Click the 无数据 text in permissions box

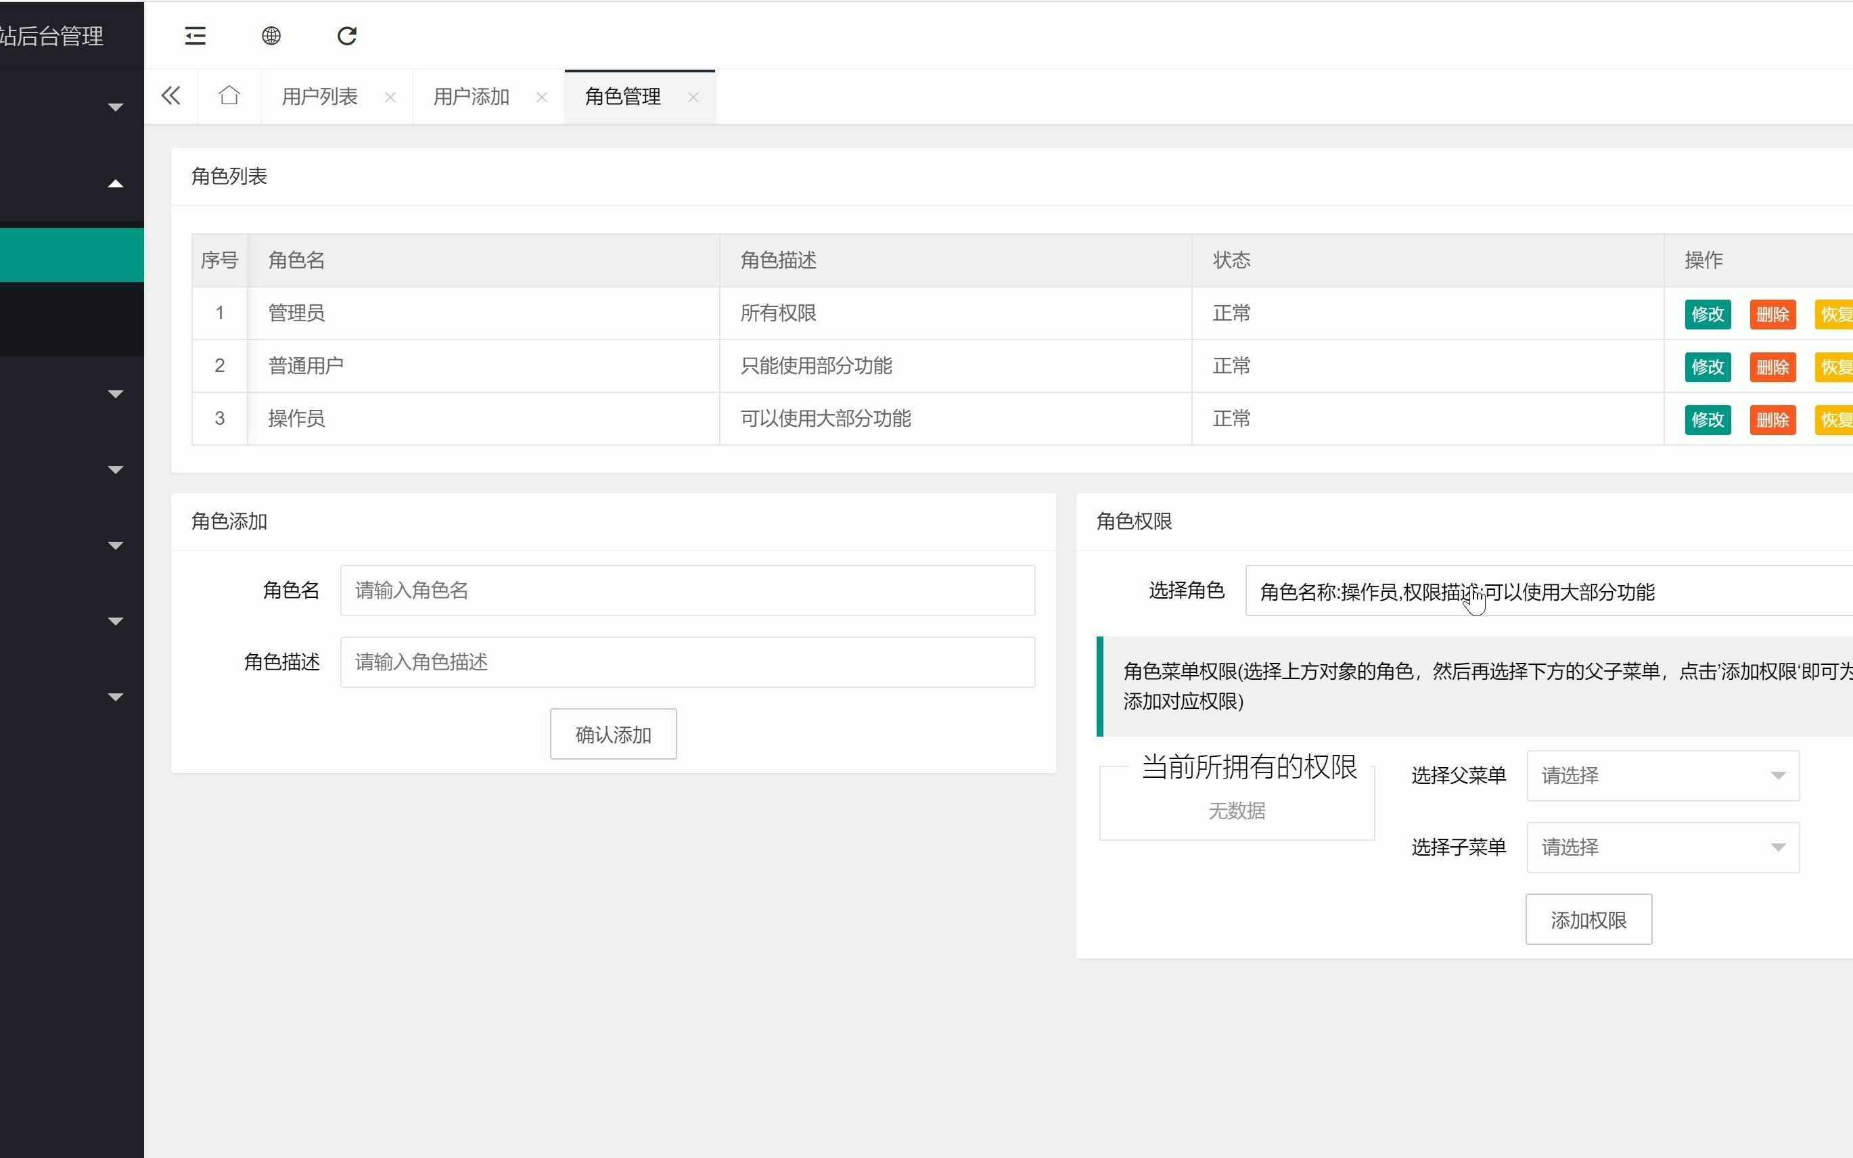(x=1237, y=810)
